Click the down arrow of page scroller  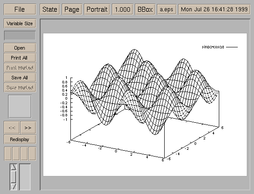pos(13,186)
